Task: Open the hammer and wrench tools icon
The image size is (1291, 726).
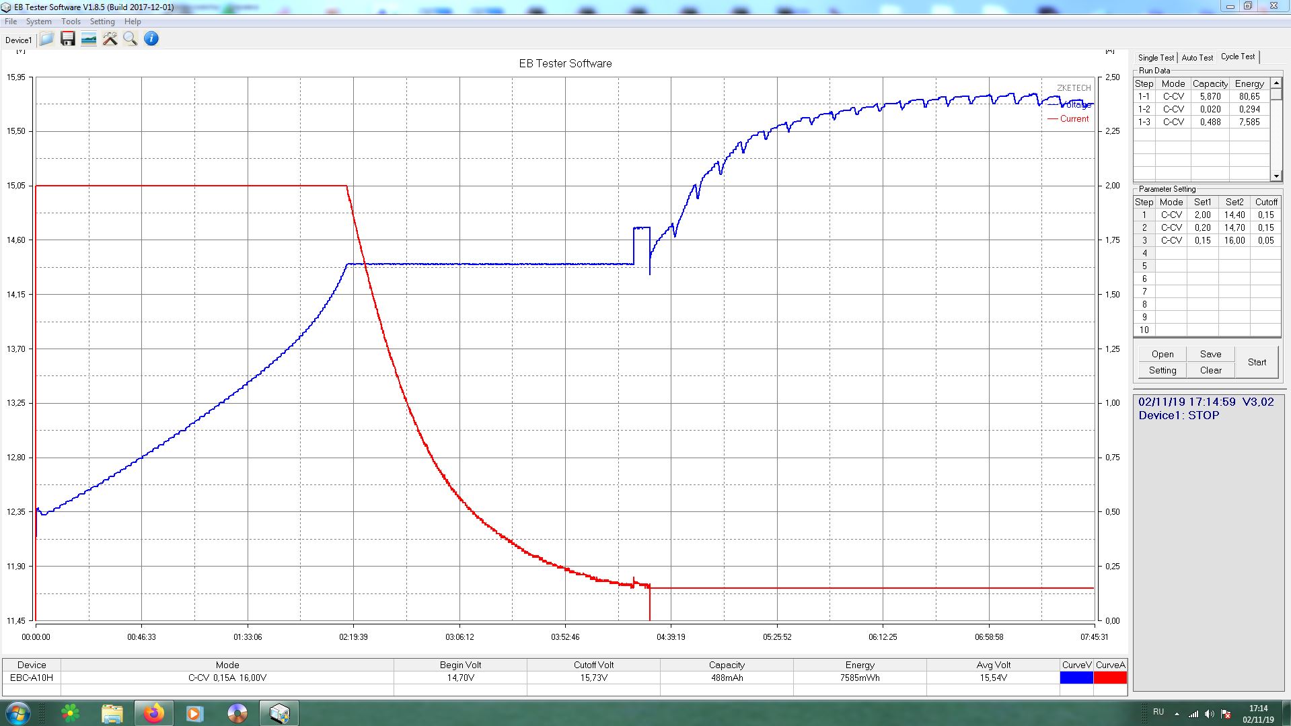Action: pos(110,39)
